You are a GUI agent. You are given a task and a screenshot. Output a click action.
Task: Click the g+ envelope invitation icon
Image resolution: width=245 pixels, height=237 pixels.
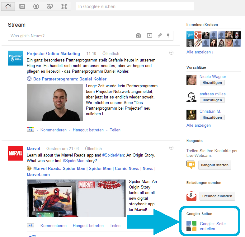coord(191,196)
